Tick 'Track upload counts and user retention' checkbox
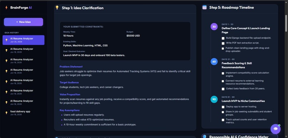The height and width of the screenshot is (138, 288). pos(223,120)
